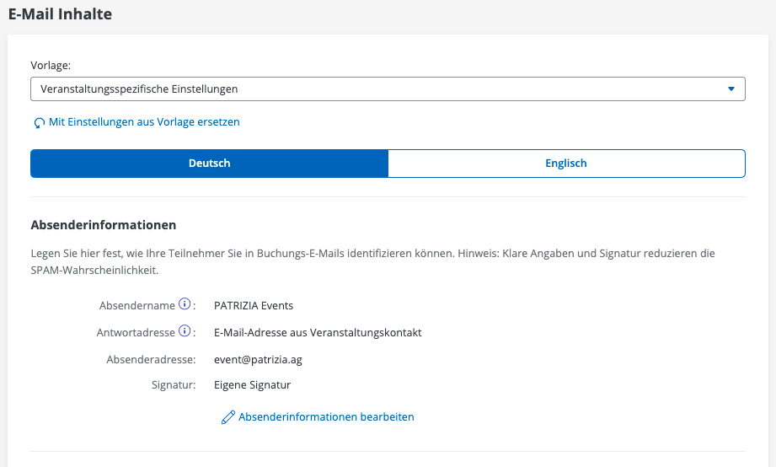Click the E-Mail-Adresse aus Veranstaltungskontakt value

point(318,333)
